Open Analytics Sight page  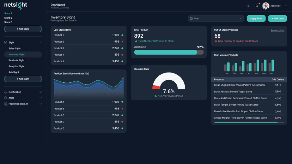(17, 67)
